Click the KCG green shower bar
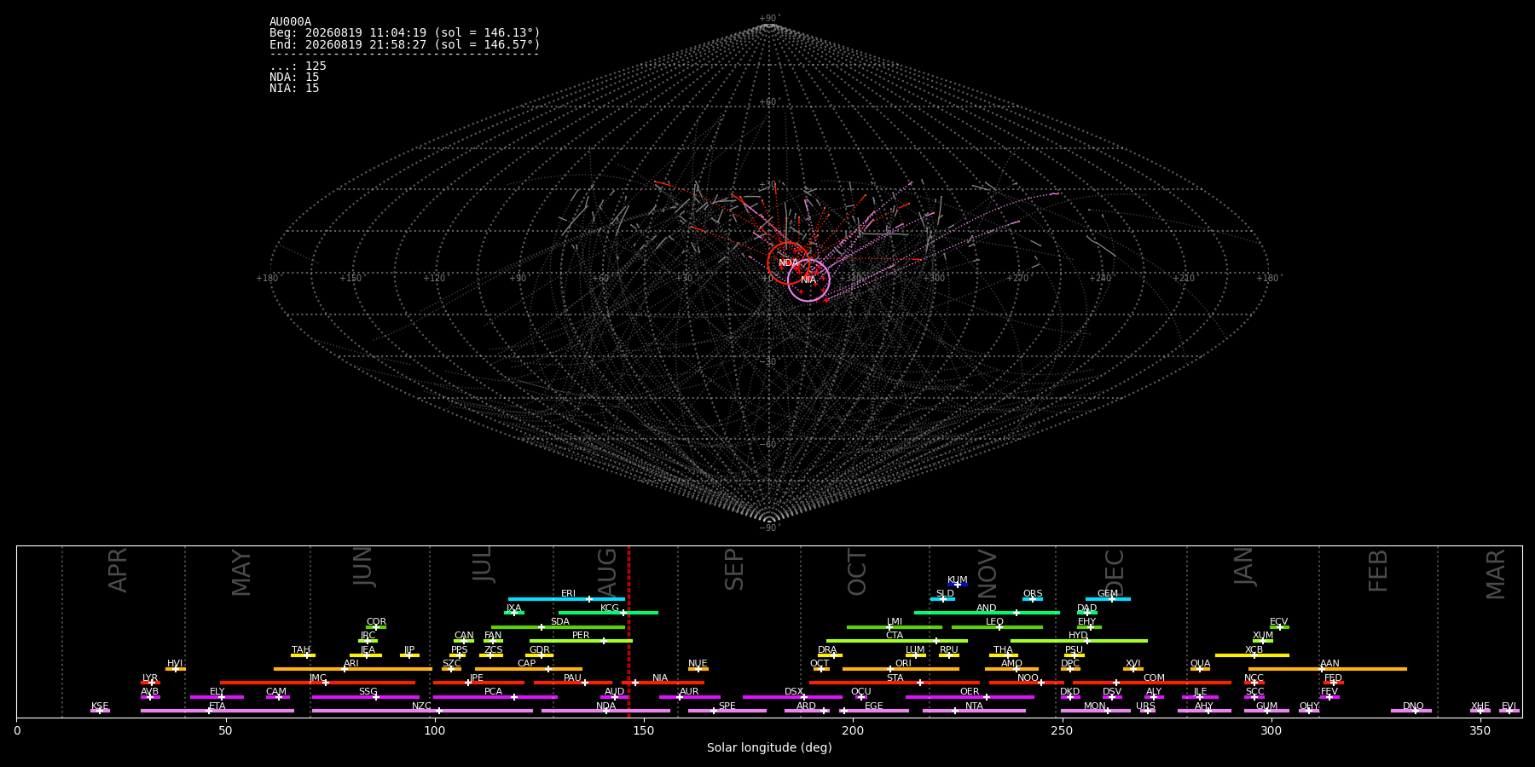The image size is (1535, 767). pyautogui.click(x=608, y=613)
